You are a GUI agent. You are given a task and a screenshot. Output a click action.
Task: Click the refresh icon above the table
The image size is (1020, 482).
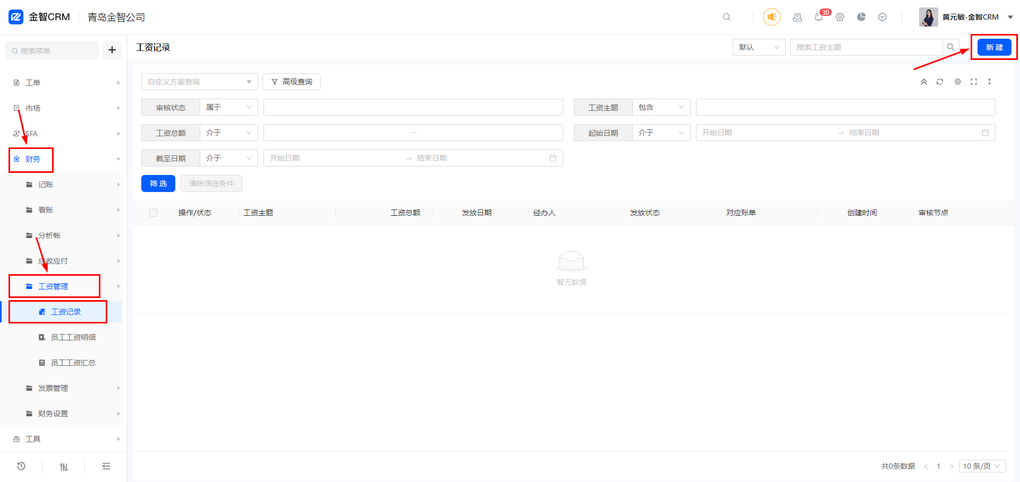[940, 82]
